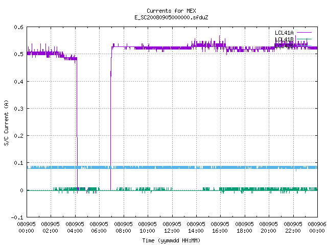Image resolution: width=327 pixels, height=245 pixels.
Task: Click the 10:00 time tick label
Action: [147, 231]
